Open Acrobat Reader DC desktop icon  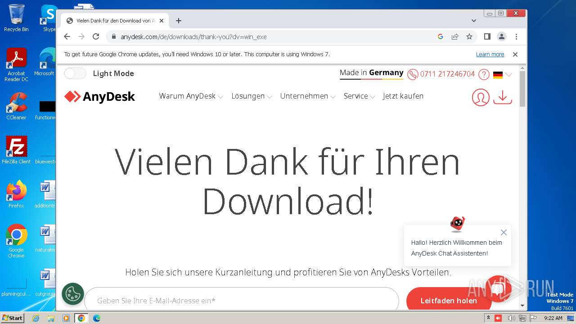tap(16, 65)
